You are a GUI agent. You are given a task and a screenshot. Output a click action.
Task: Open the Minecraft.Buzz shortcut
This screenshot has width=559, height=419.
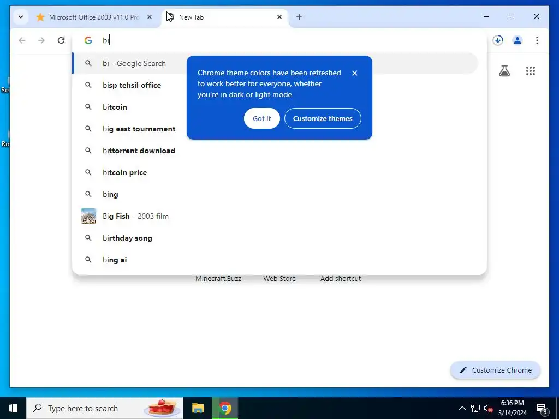218,279
